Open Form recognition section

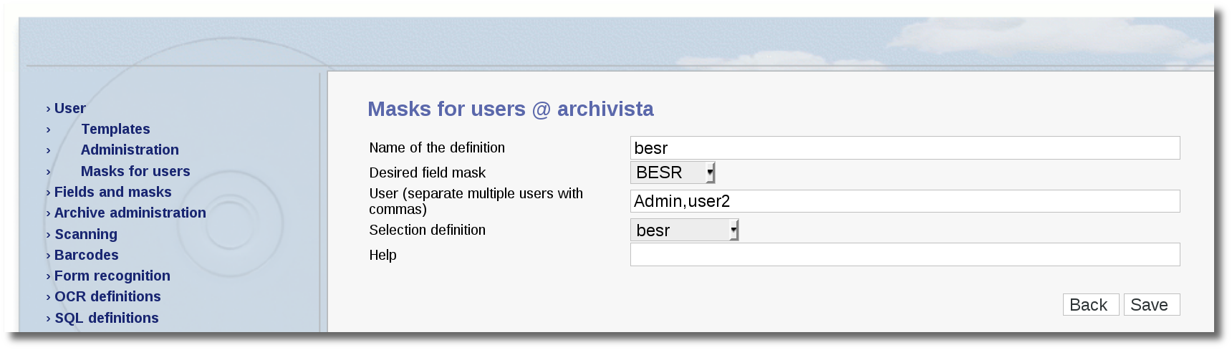(112, 276)
